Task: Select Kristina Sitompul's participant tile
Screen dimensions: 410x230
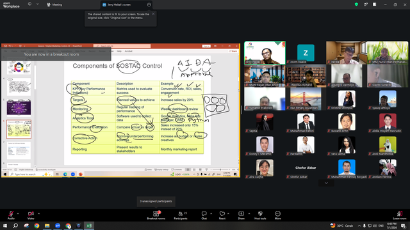Action: [347, 99]
